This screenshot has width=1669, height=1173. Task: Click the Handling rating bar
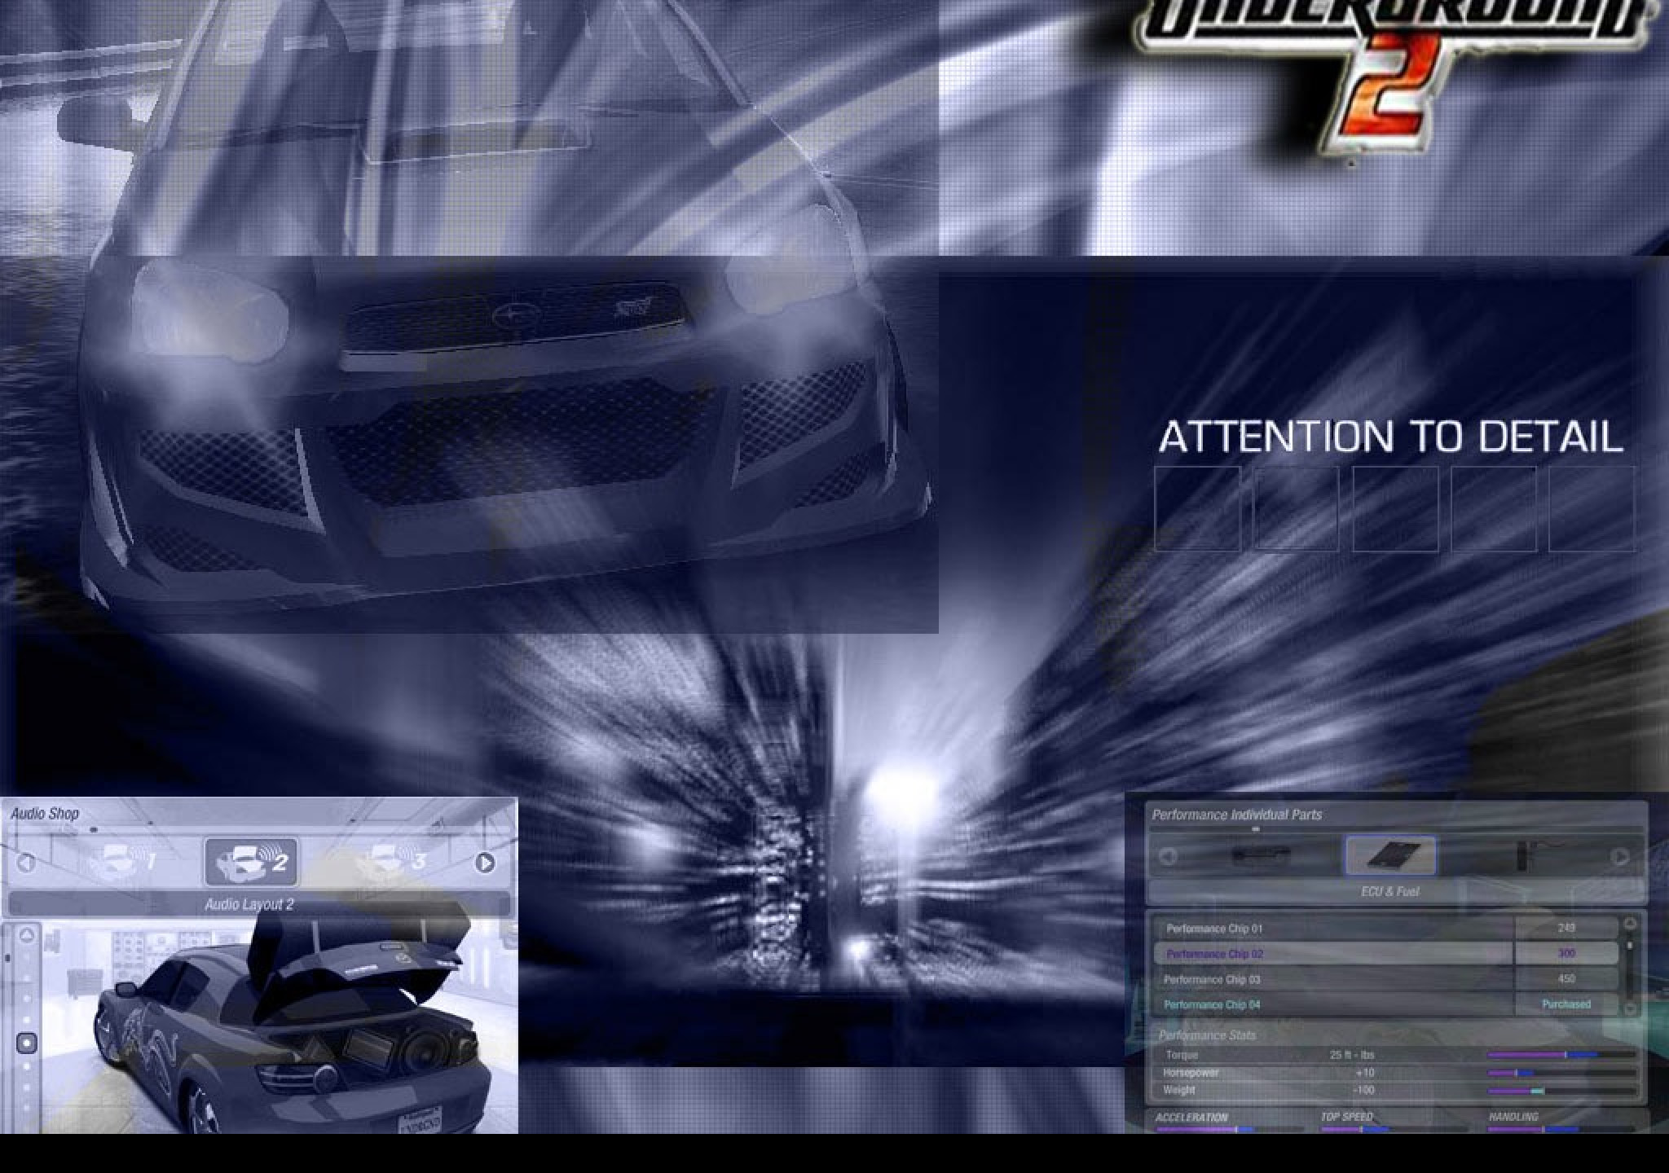click(x=1561, y=1129)
